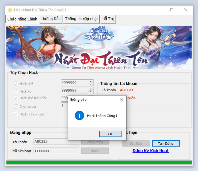198x171 pixels.
Task: Click the Đăng nhập button
Action: pos(95,143)
